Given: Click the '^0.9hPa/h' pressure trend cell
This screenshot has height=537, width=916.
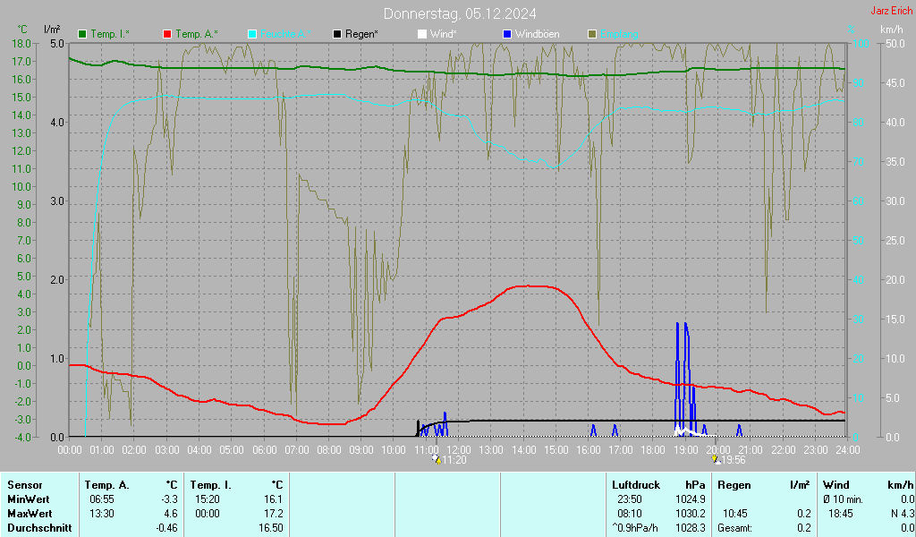Looking at the screenshot, I should (634, 528).
